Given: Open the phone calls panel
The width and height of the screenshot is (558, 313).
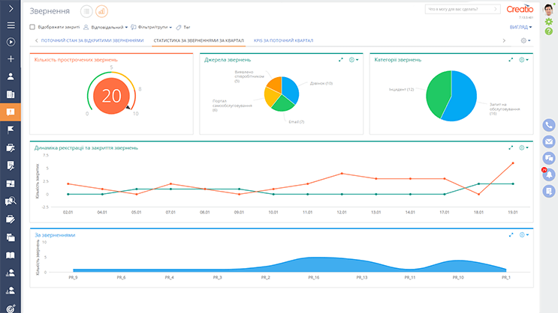Looking at the screenshot, I should click(549, 125).
